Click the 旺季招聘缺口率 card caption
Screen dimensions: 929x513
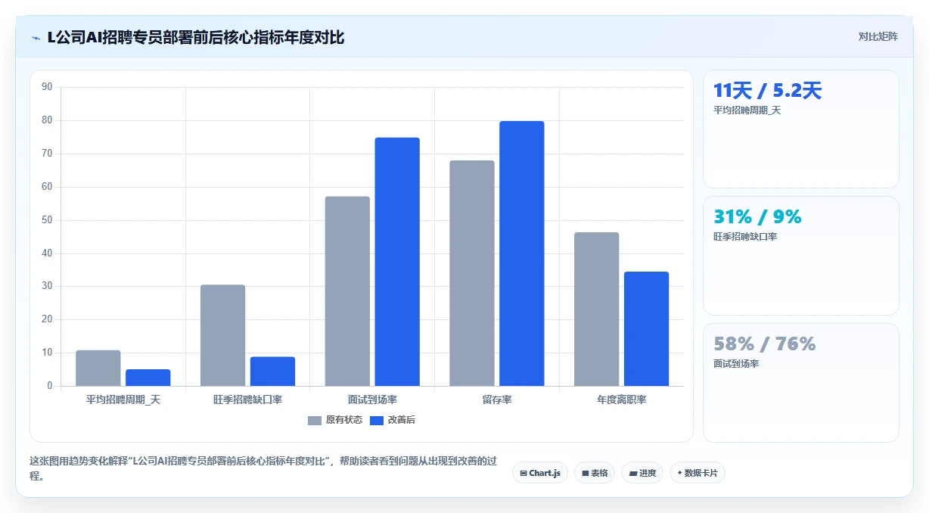click(745, 237)
